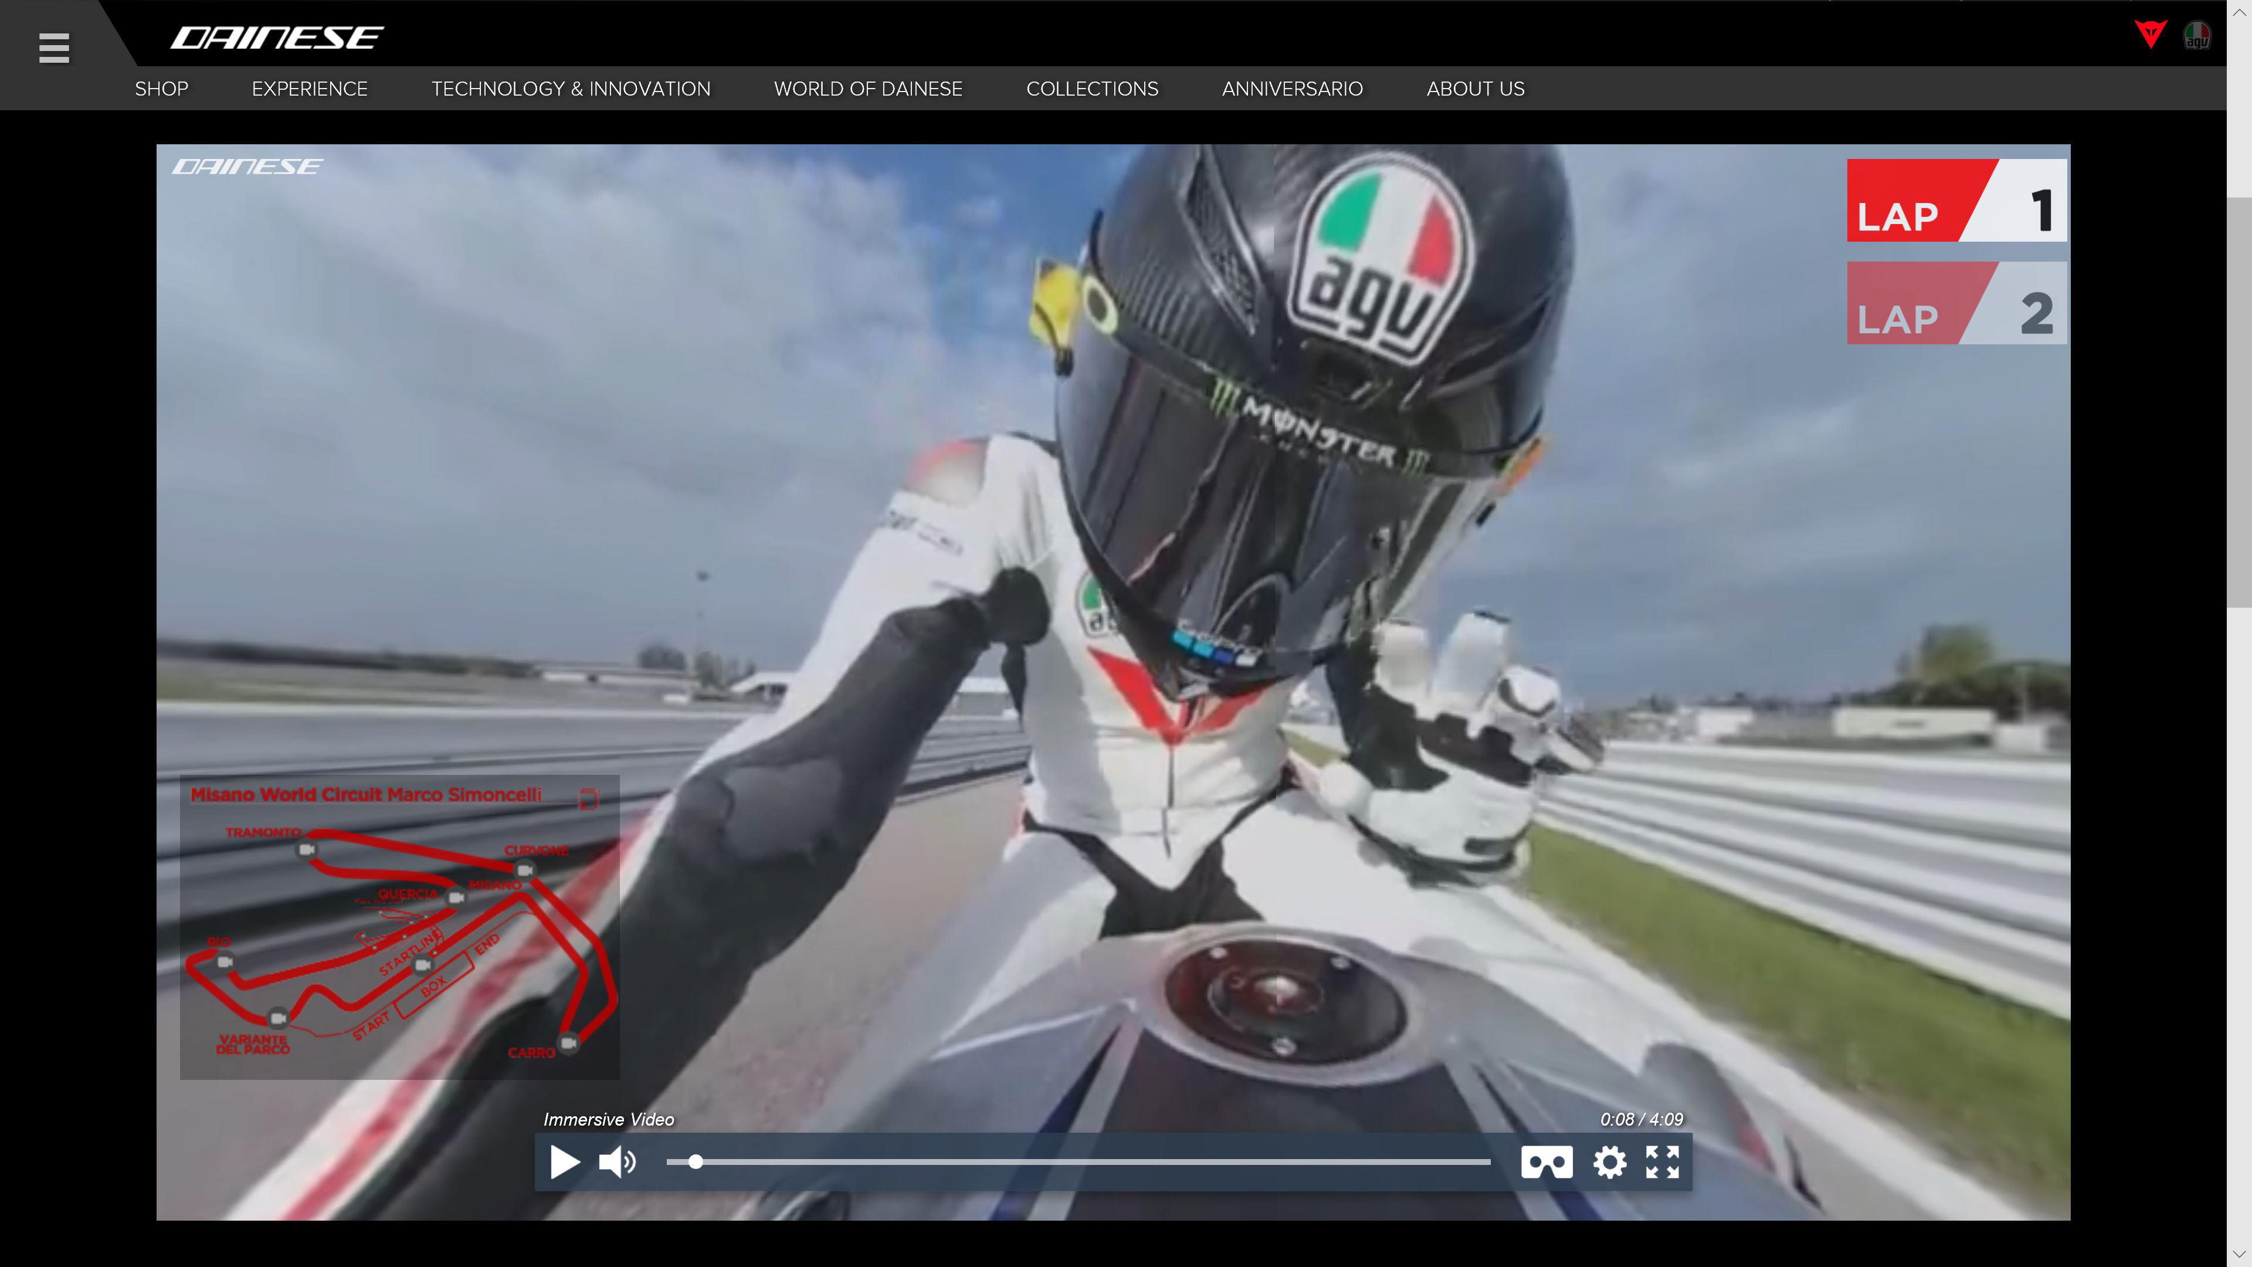Mute the immersive video audio
Screen dimensions: 2252x1267
(616, 1162)
